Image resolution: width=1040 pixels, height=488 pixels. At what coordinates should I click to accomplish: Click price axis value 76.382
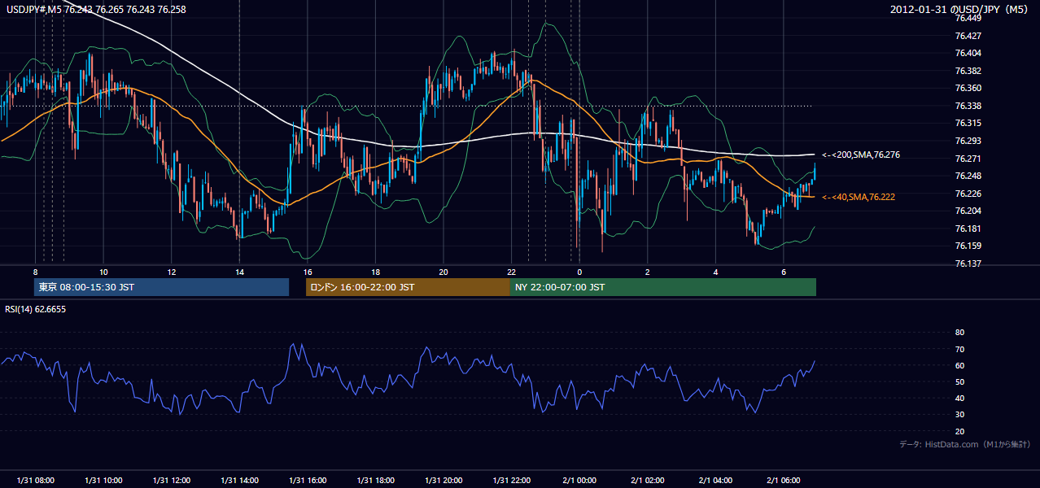[968, 71]
